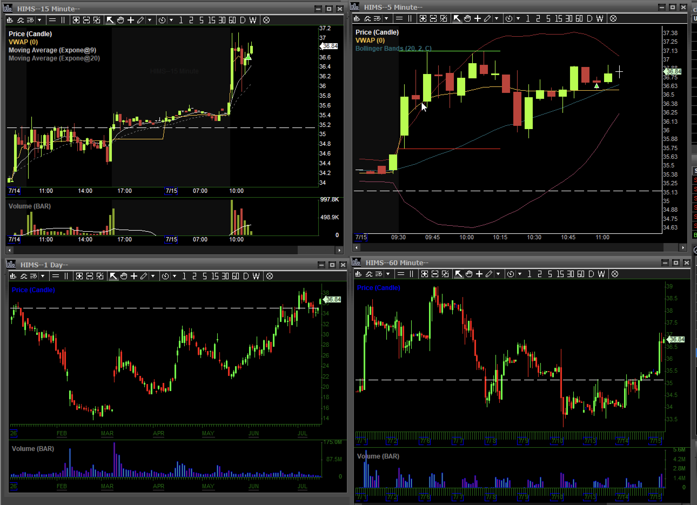Image resolution: width=697 pixels, height=505 pixels.
Task: Expand clock dropdown arrow in 15 Minute window
Action: (x=172, y=20)
